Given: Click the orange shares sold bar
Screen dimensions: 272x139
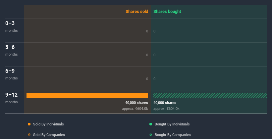Looking at the screenshot, I should click(87, 95).
